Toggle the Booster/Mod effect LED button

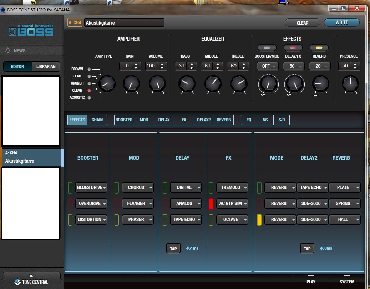point(267,48)
